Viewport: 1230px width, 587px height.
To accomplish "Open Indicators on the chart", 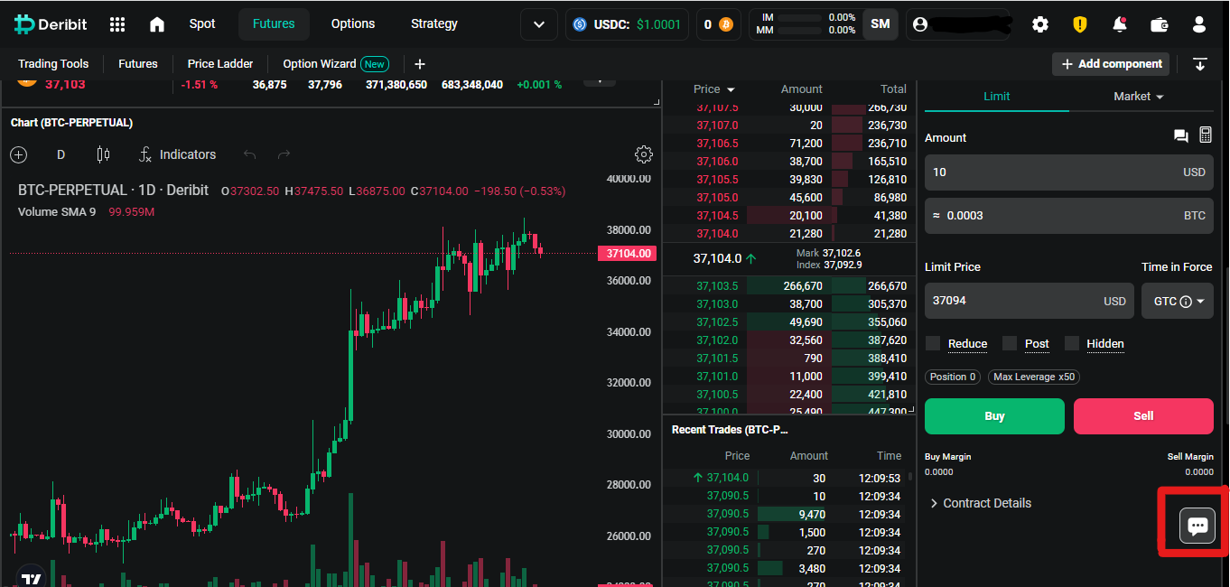I will [177, 154].
